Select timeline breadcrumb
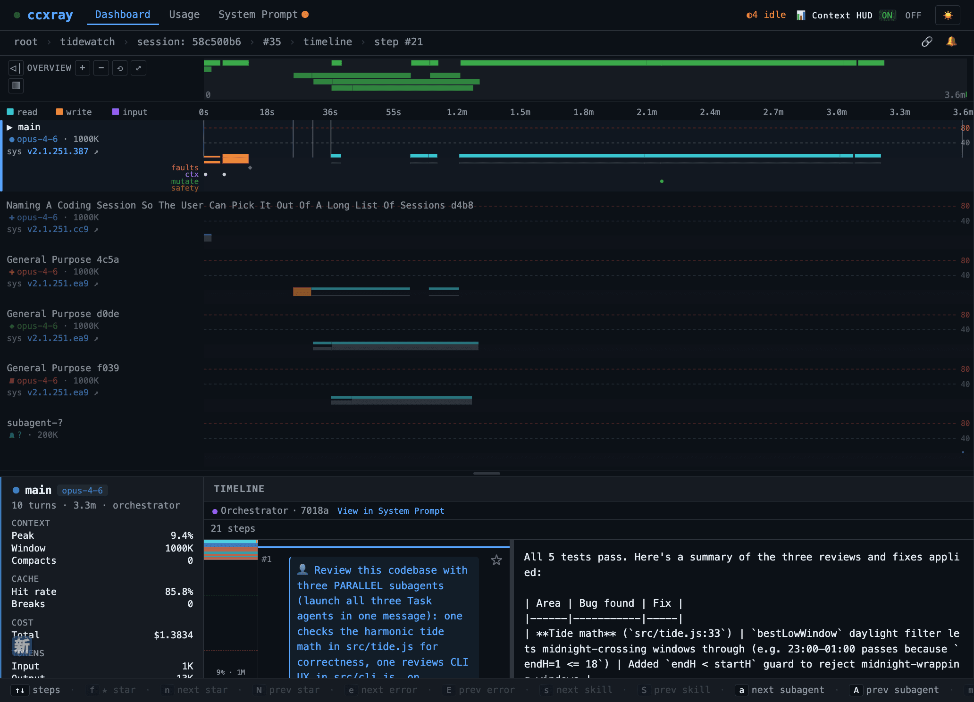Image resolution: width=974 pixels, height=702 pixels. point(327,42)
